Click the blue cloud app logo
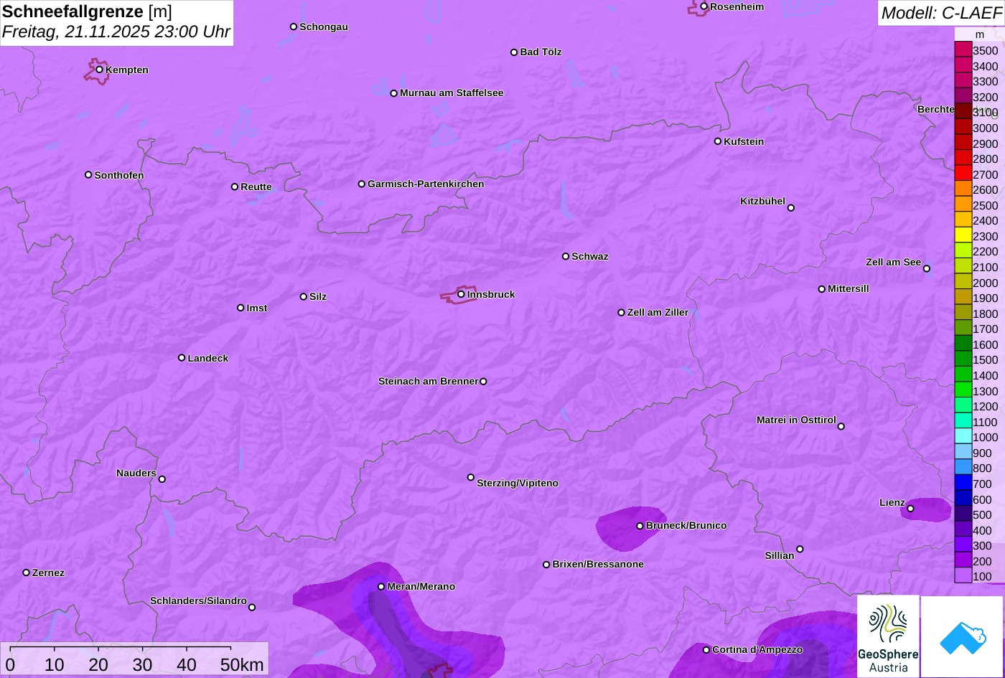 (x=963, y=636)
